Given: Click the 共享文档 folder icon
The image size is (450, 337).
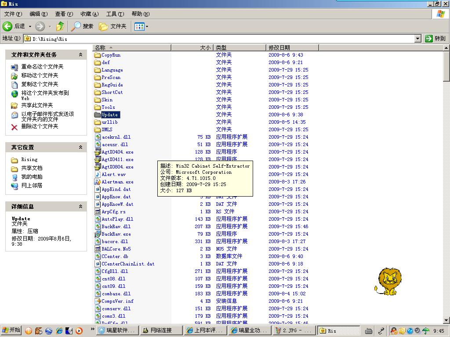Looking at the screenshot, I should click(x=15, y=168).
